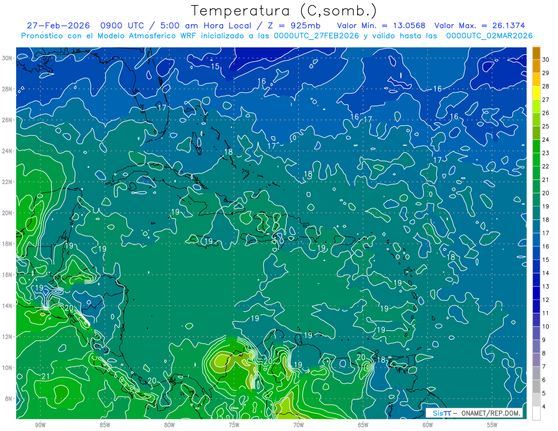This screenshot has width=558, height=431.
Task: Click the color scale label "27"
Action: tap(546, 99)
